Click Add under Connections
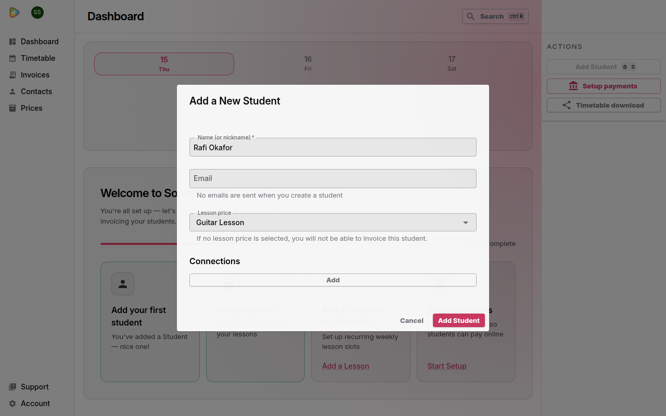666x416 pixels. pos(333,280)
